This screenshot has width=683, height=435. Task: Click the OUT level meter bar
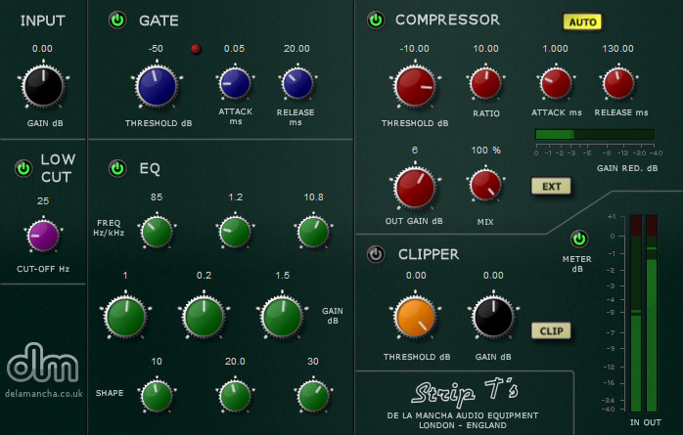pyautogui.click(x=652, y=313)
